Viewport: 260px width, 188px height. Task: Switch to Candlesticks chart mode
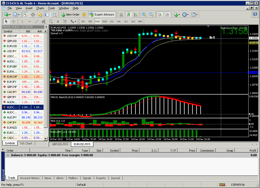point(128,15)
